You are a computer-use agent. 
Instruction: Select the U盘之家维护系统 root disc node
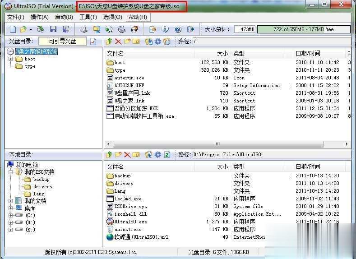(37, 51)
